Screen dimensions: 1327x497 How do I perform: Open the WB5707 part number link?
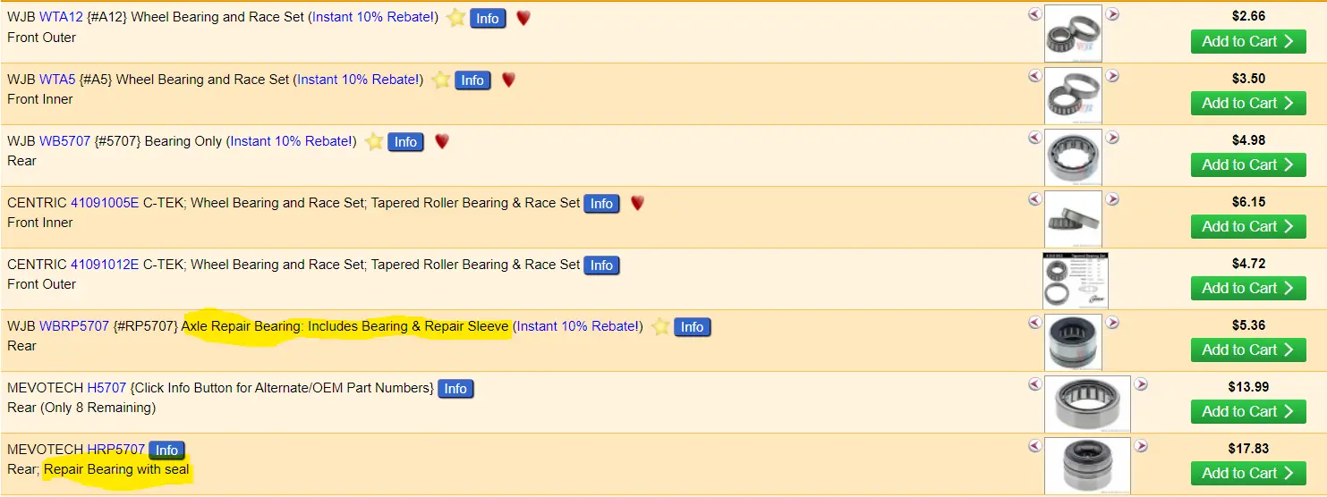pos(64,141)
